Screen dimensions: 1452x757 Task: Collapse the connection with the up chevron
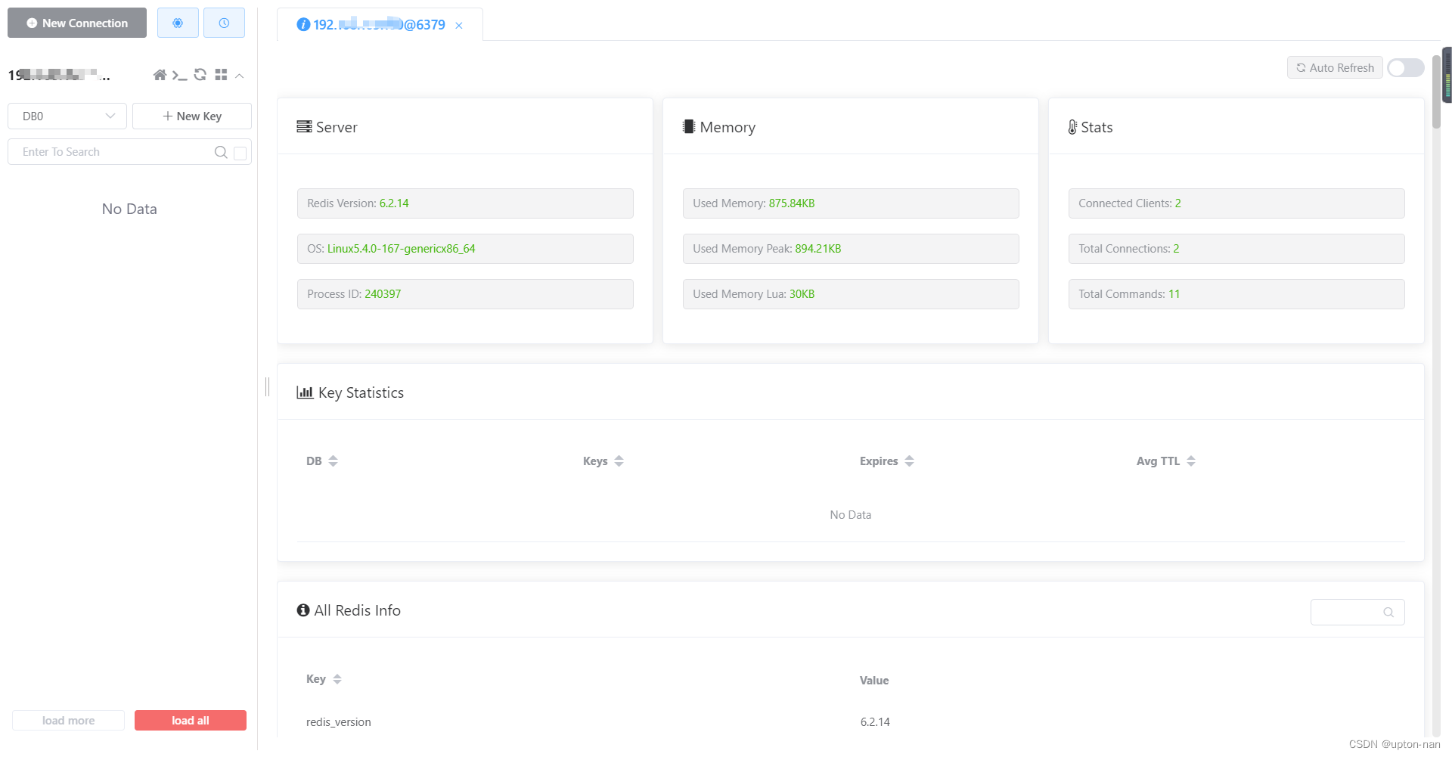239,76
